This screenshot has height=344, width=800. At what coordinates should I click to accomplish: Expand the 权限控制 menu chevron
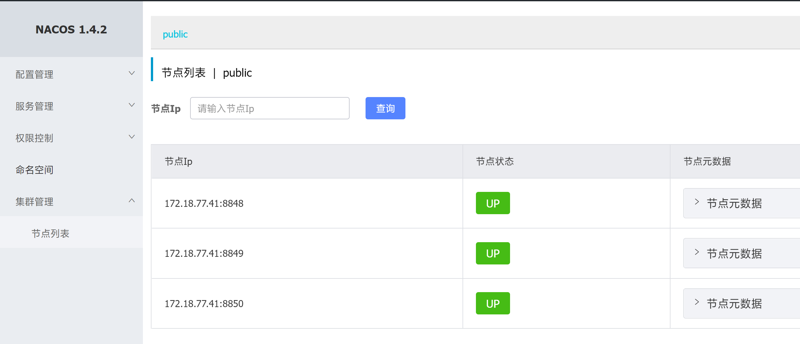[131, 137]
